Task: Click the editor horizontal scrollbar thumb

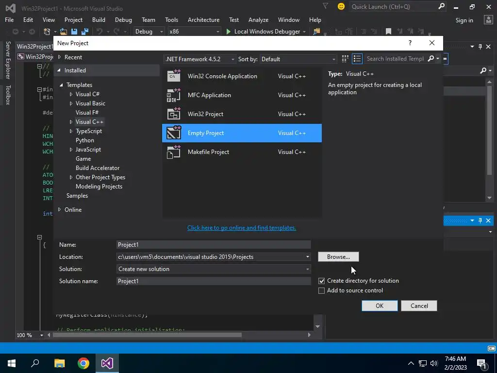Action: click(147, 335)
